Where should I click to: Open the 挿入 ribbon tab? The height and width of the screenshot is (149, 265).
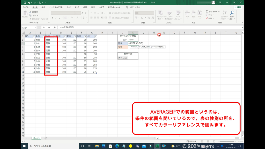tap(43, 7)
